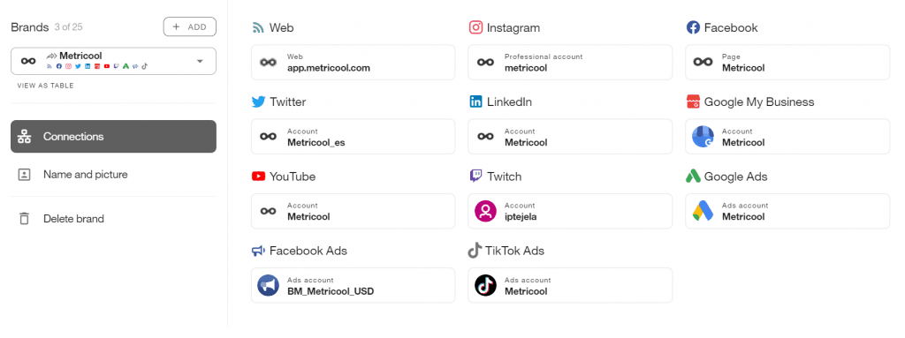Open the BM_Metricool_USD ads account card
The image size is (905, 338).
click(x=354, y=286)
